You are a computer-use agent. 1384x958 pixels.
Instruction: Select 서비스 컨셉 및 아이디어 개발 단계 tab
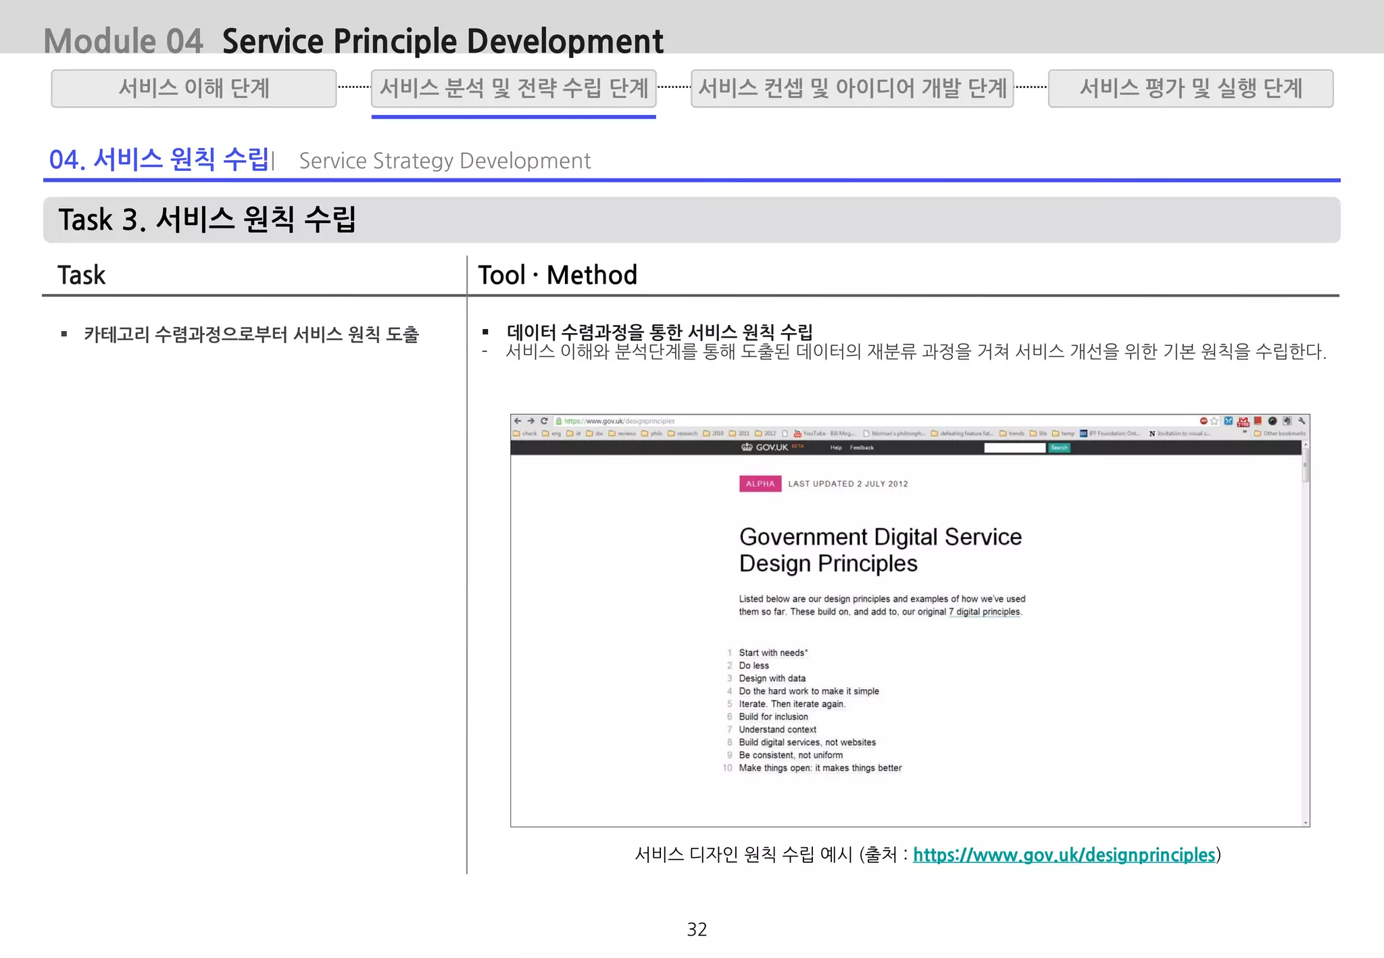click(852, 89)
